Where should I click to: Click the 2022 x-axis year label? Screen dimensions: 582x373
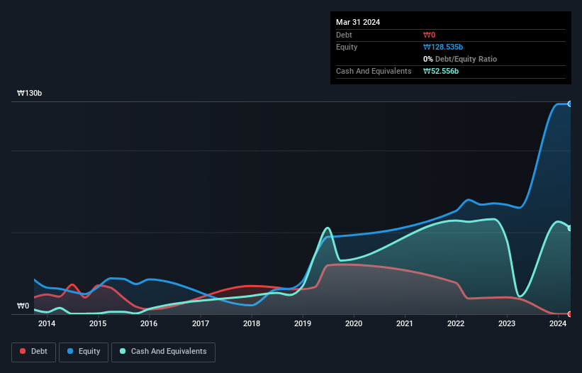456,323
